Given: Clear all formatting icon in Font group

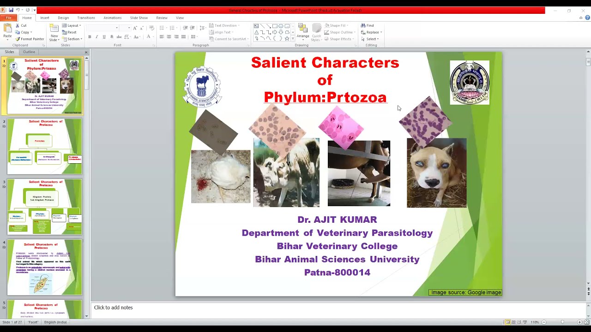Looking at the screenshot, I should click(x=151, y=28).
